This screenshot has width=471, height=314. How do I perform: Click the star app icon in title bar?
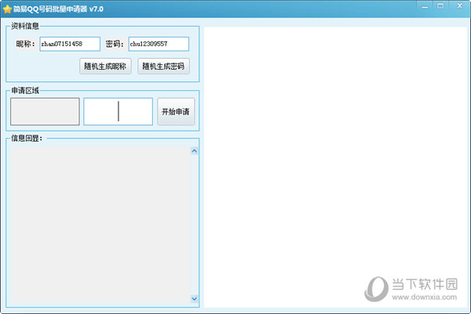pyautogui.click(x=7, y=9)
